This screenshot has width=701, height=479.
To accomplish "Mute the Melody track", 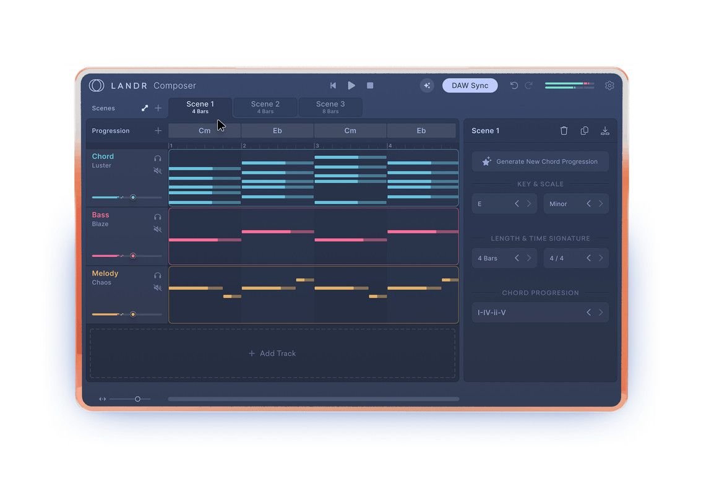I will [x=158, y=288].
